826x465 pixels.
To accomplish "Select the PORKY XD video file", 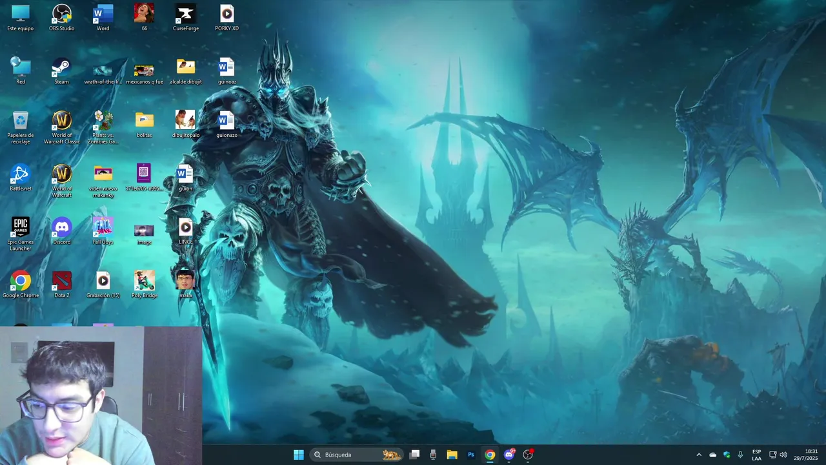I will pos(227,18).
